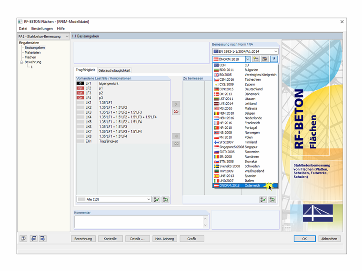
Task: Click the filter funnel icon for norms
Action: 274,59
